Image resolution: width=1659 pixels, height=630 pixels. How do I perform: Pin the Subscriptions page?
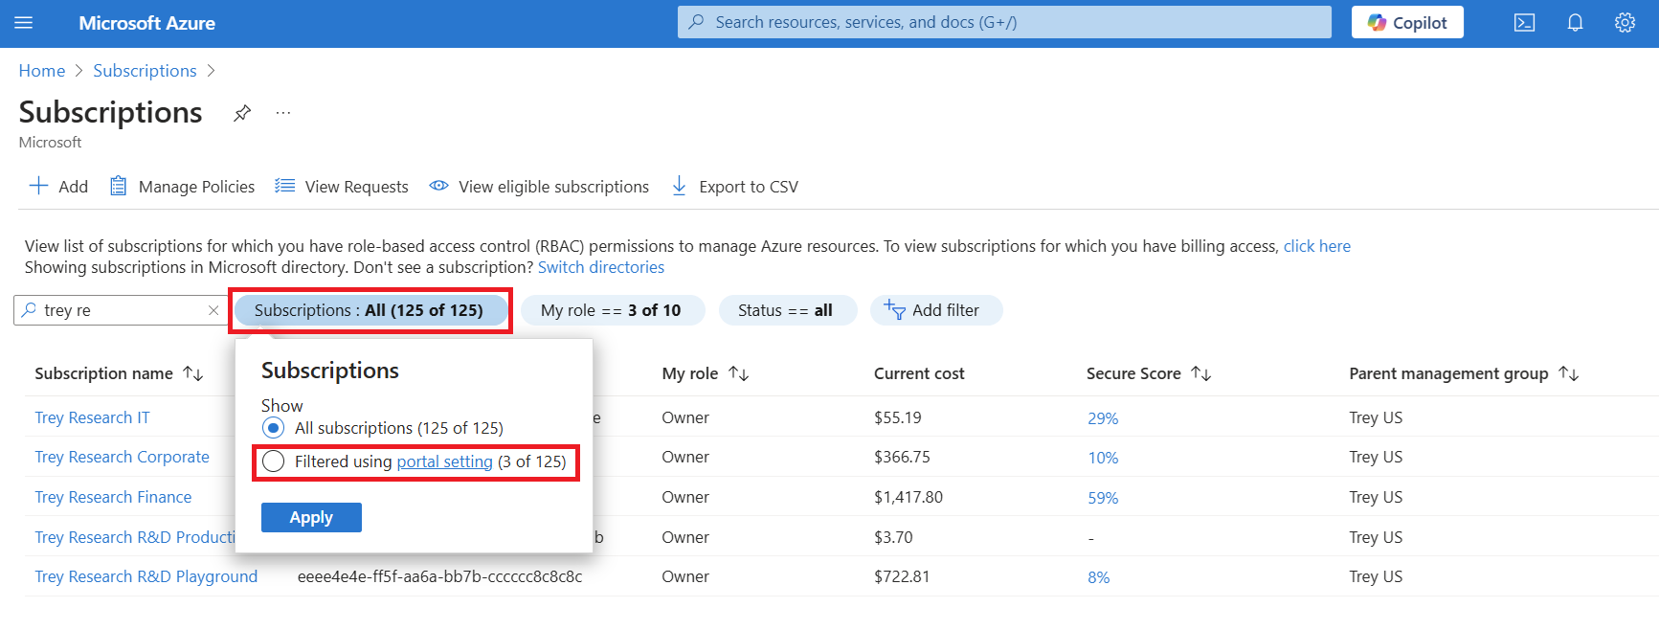[242, 113]
